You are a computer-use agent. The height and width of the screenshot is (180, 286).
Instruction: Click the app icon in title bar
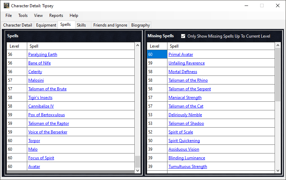[x=6, y=6]
